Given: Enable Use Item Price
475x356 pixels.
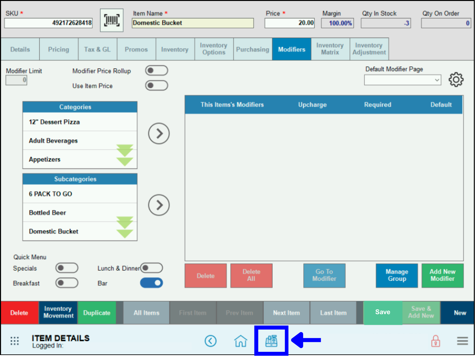Looking at the screenshot, I should 157,85.
